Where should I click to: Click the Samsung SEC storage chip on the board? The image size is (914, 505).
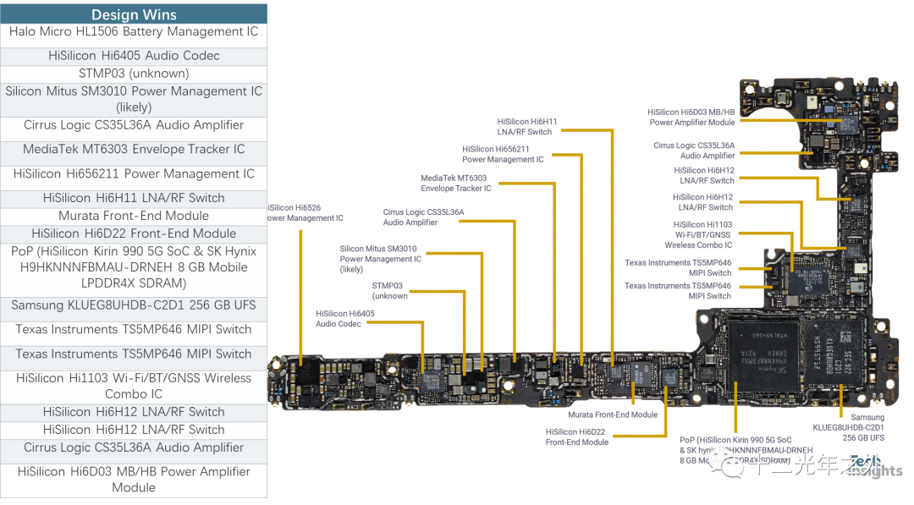pos(834,352)
